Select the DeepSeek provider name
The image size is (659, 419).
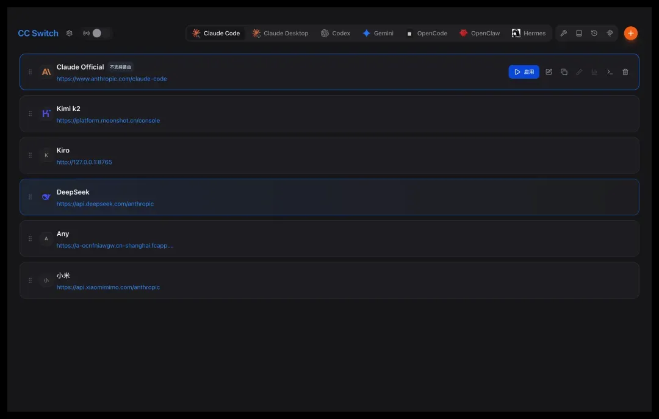pos(73,192)
